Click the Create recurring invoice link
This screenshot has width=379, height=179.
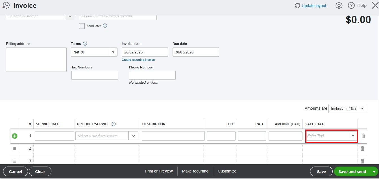[138, 60]
